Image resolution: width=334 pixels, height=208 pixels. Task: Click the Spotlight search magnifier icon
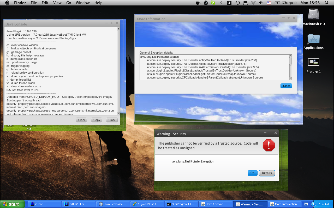click(326, 3)
